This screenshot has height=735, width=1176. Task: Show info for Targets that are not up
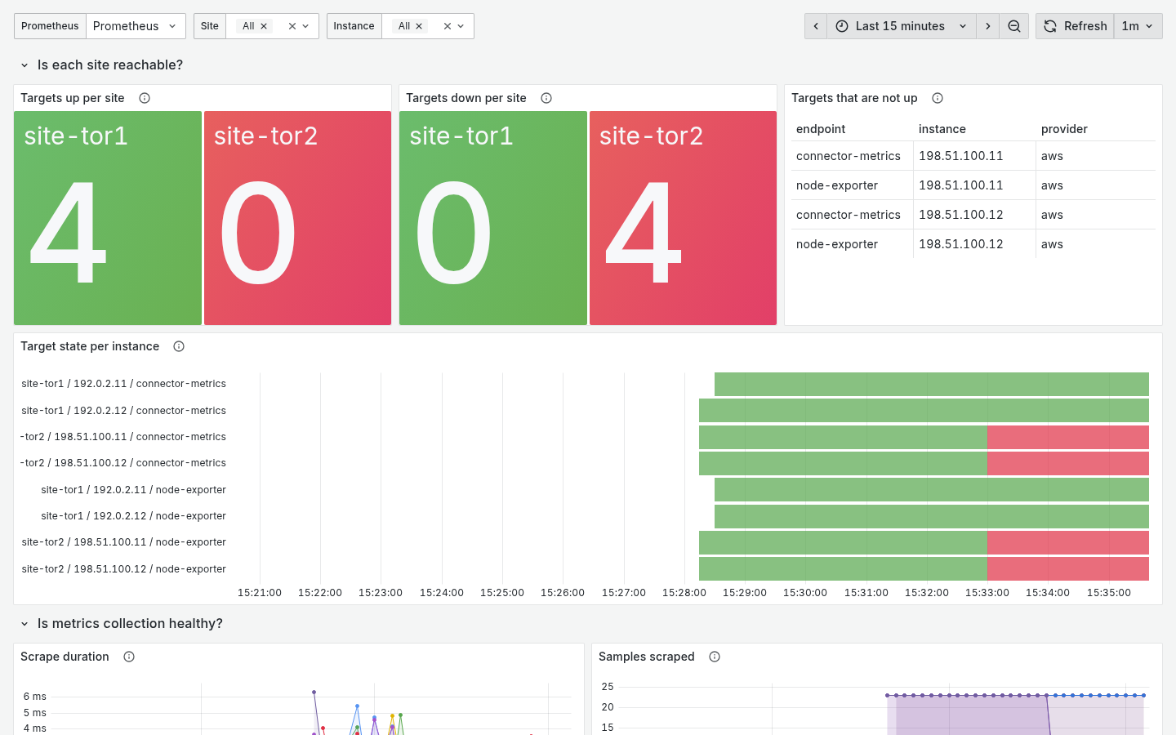(x=938, y=98)
